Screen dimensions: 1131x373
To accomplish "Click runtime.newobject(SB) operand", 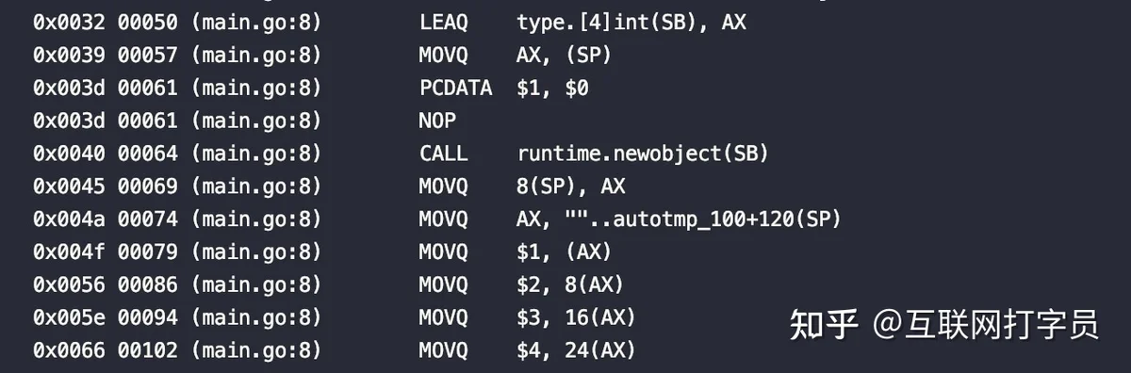I will coord(643,154).
